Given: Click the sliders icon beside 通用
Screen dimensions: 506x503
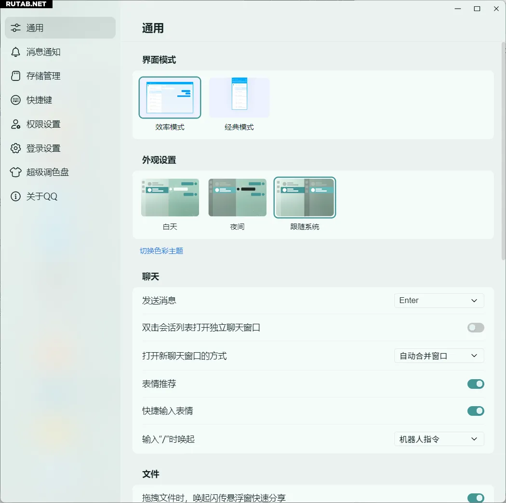Looking at the screenshot, I should 16,28.
